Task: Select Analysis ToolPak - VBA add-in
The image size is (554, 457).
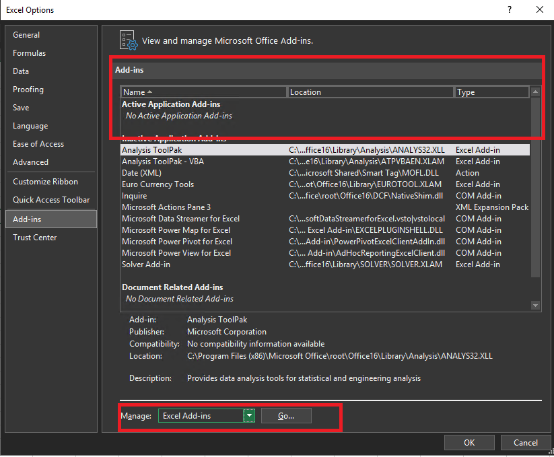Action: tap(325, 162)
